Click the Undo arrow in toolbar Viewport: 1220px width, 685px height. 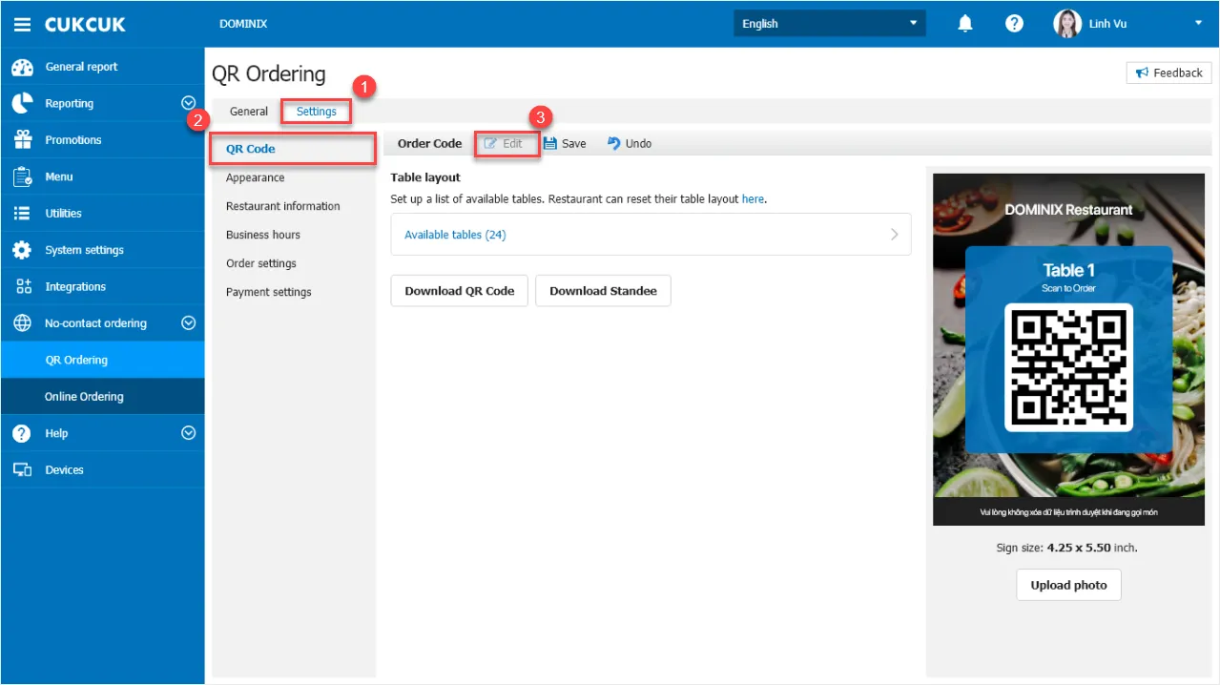coord(613,143)
